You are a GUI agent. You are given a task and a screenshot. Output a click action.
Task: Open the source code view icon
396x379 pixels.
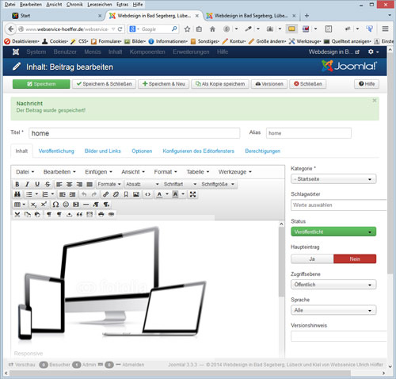[148, 194]
